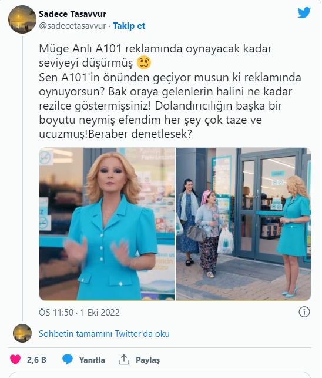Image resolution: width=322 pixels, height=378 pixels.
Task: Follow the account via Takip et
Action: coord(129,26)
